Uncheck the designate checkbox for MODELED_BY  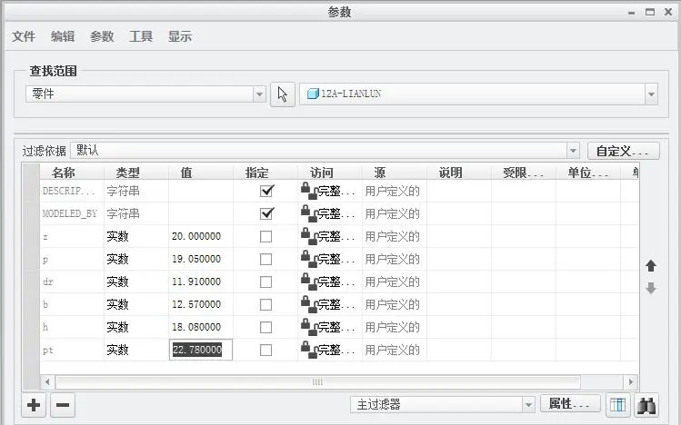tap(266, 213)
